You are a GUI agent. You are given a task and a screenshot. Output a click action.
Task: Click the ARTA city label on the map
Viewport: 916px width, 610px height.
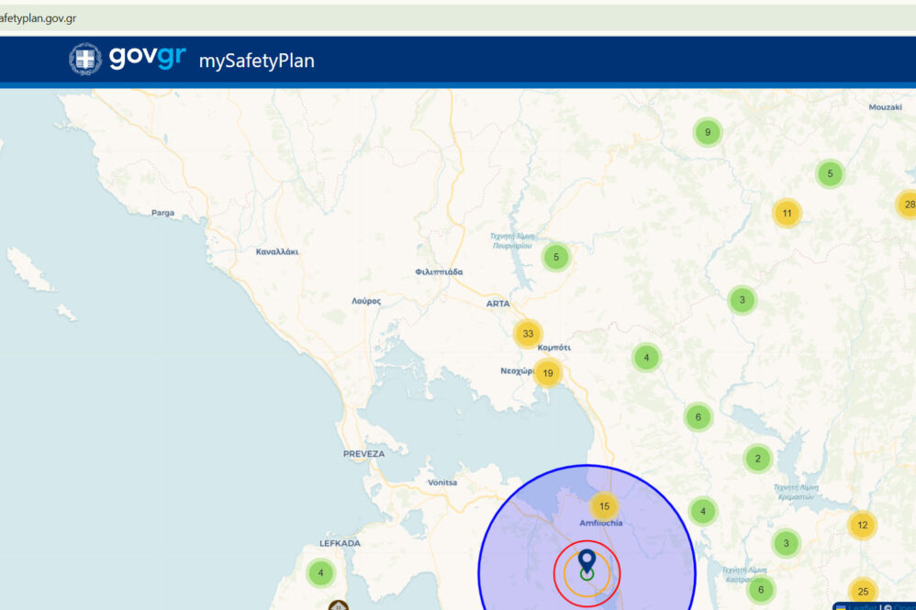(x=497, y=304)
